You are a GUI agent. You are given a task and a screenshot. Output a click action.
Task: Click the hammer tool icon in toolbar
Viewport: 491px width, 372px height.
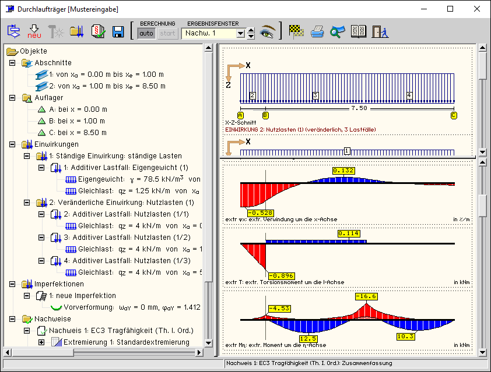pos(55,31)
